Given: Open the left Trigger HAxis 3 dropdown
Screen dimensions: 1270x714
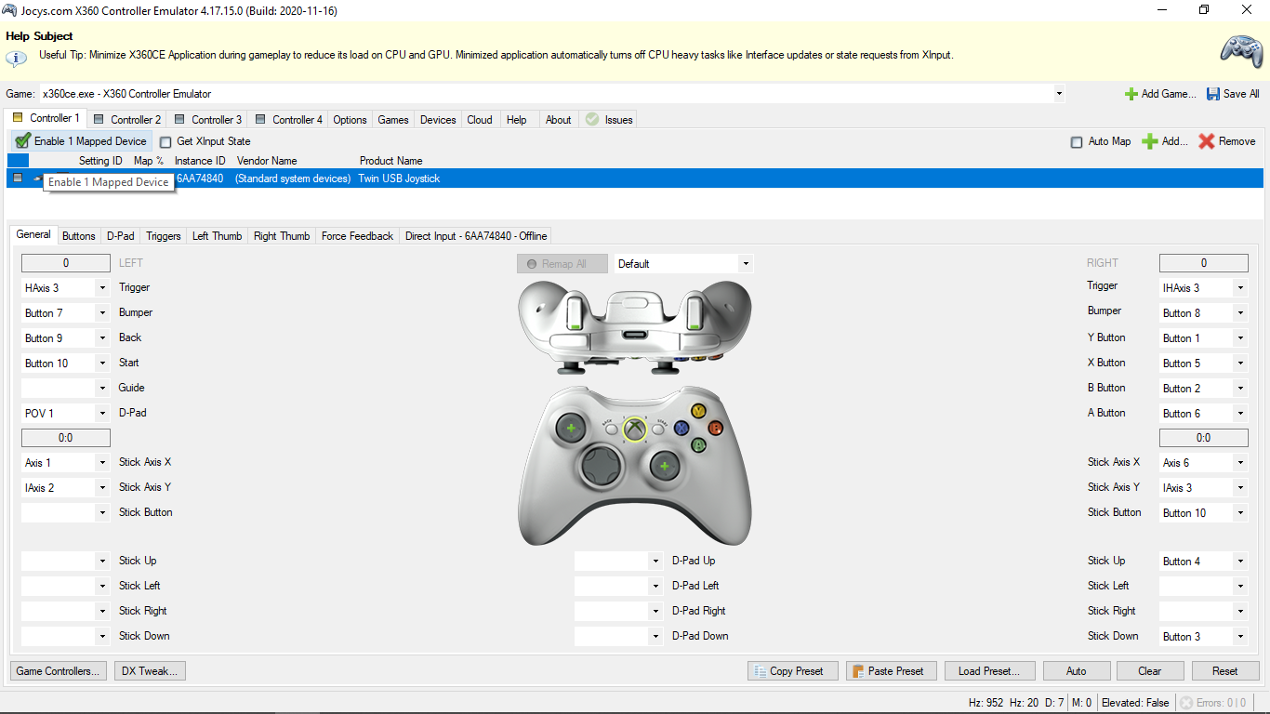Looking at the screenshot, I should click(x=102, y=288).
